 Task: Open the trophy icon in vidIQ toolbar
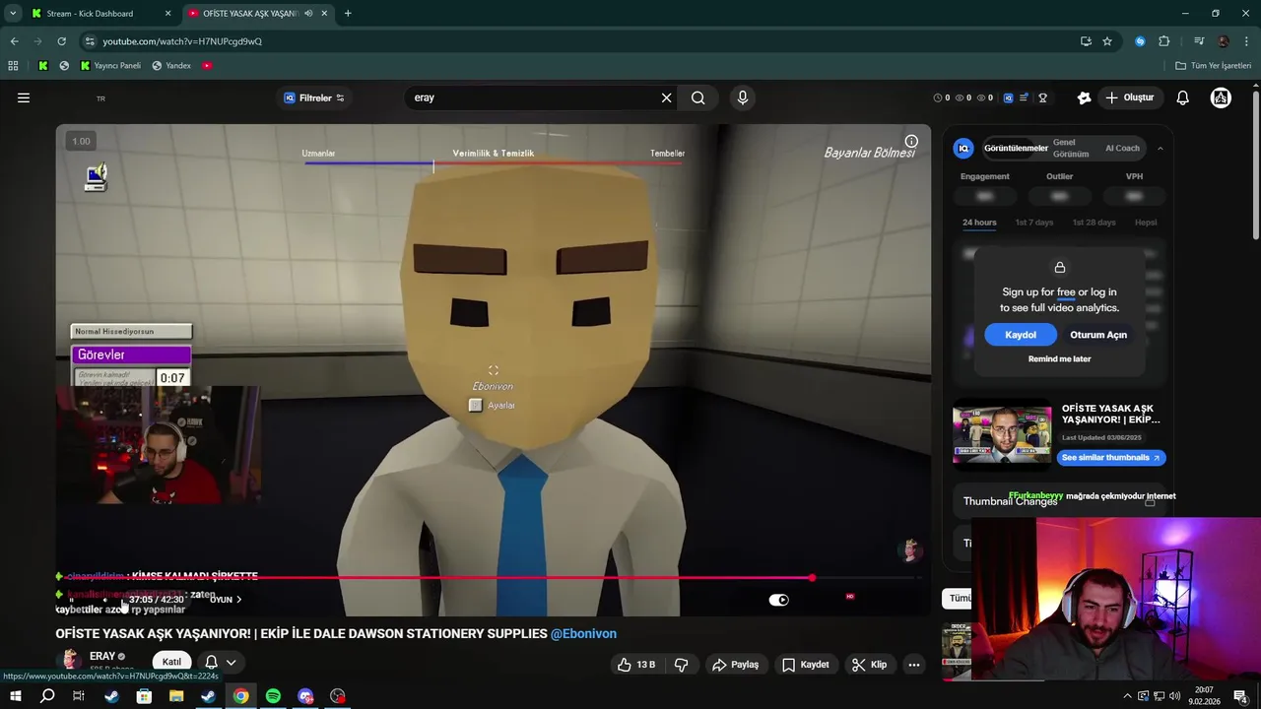pos(1042,97)
